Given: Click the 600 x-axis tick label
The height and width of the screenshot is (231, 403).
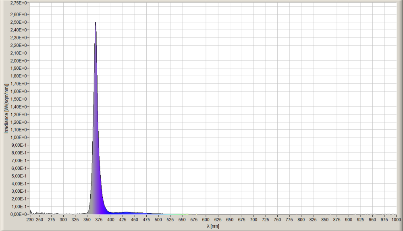Looking at the screenshot, I should coord(206,220).
